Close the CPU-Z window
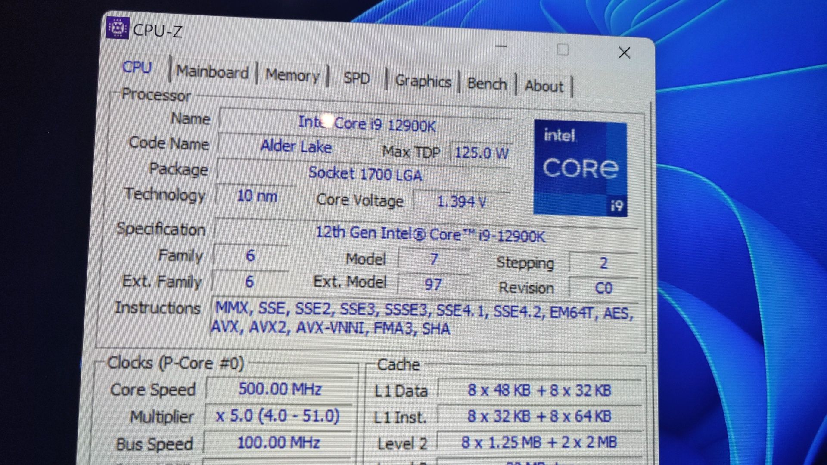The image size is (827, 465). (x=624, y=53)
